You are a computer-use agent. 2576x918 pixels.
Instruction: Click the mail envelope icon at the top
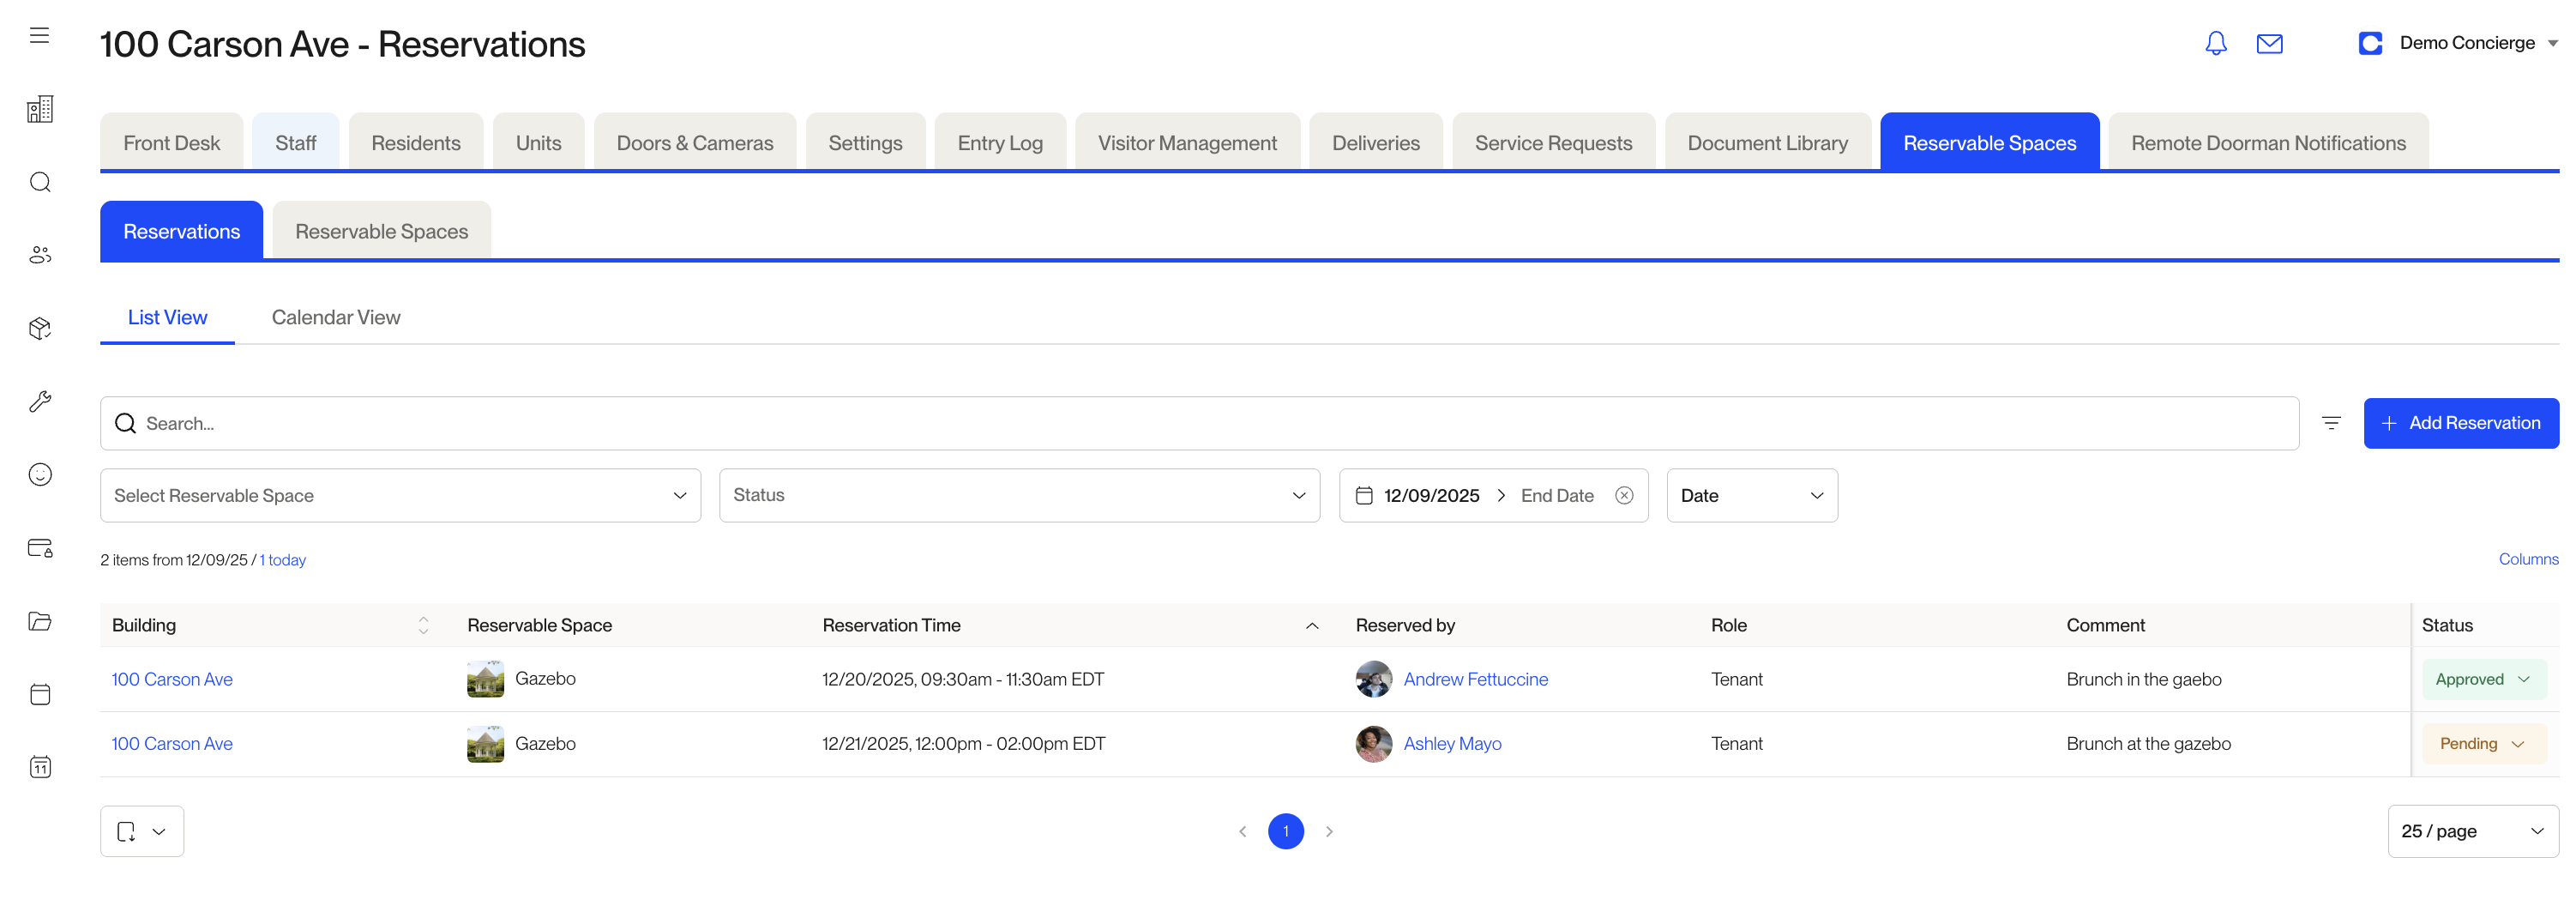(2270, 43)
